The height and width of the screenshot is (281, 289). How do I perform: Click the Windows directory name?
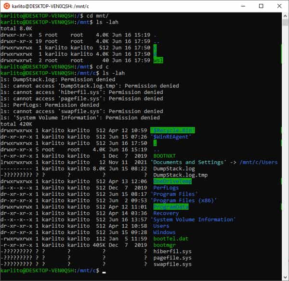click(x=164, y=232)
